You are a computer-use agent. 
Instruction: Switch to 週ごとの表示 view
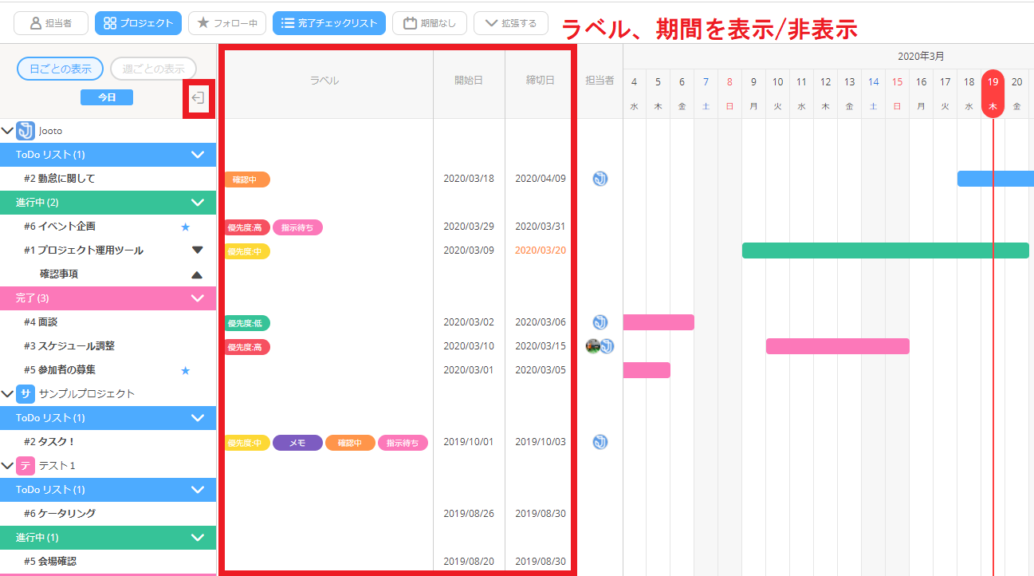pos(153,69)
